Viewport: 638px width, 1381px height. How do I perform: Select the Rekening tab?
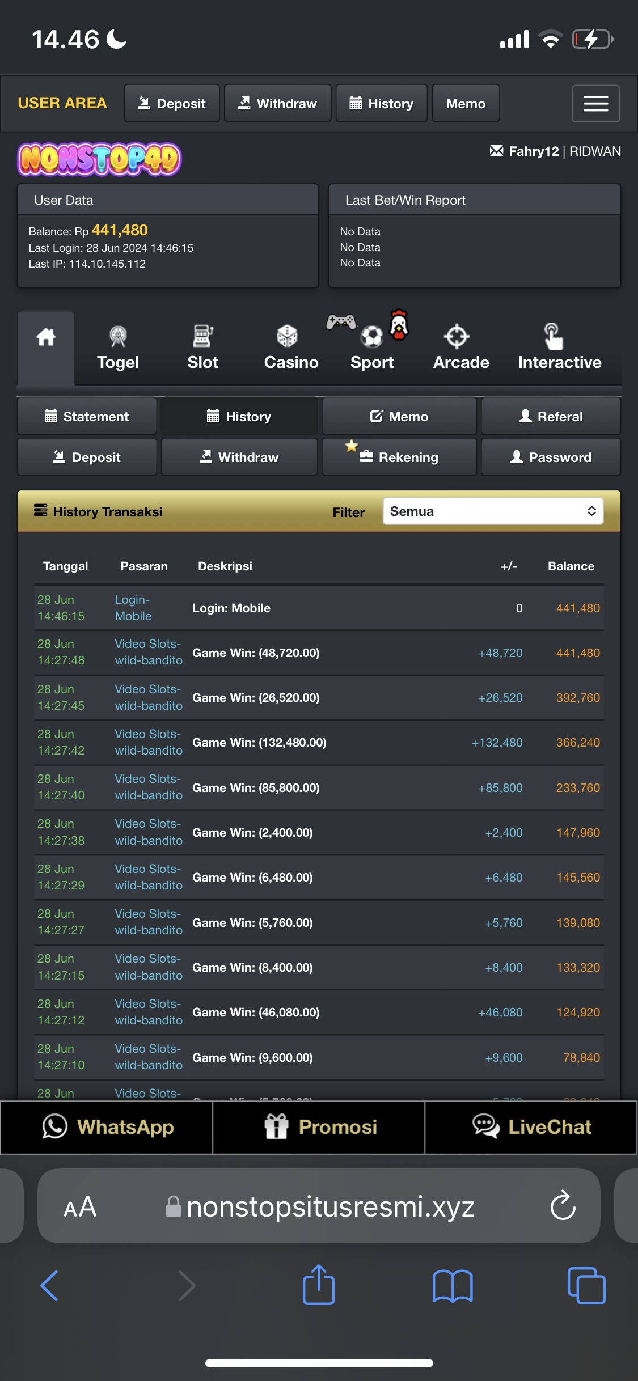tap(399, 457)
